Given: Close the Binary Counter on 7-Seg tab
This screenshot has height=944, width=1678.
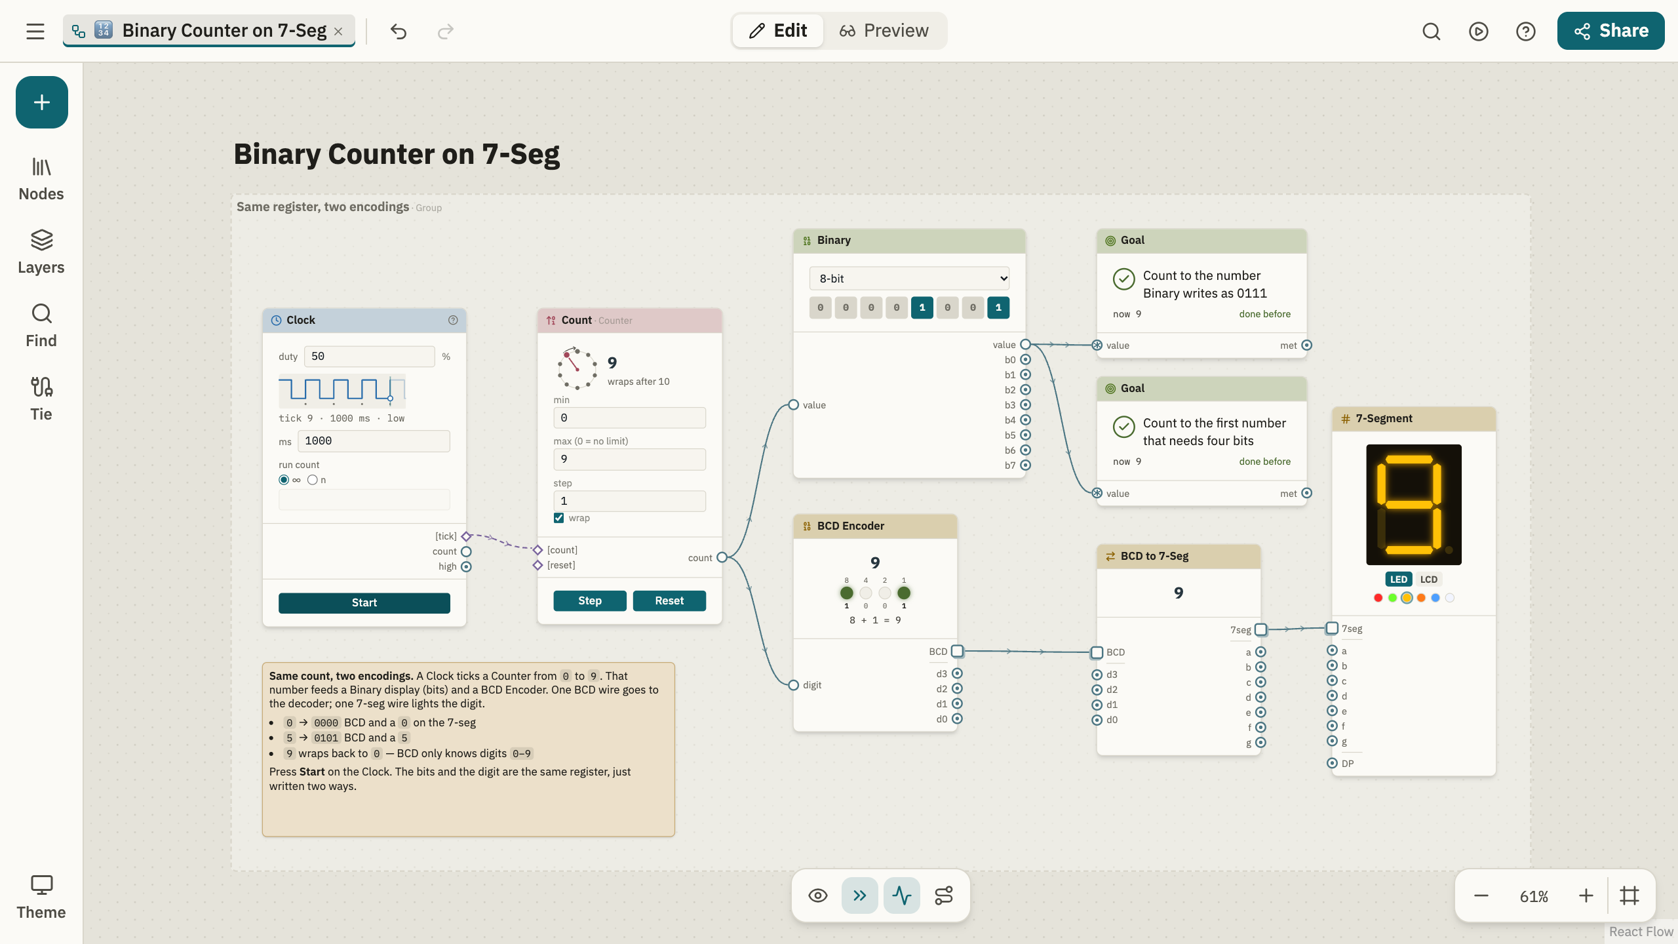Looking at the screenshot, I should point(338,31).
